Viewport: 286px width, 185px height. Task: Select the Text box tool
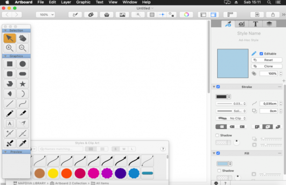[9, 123]
